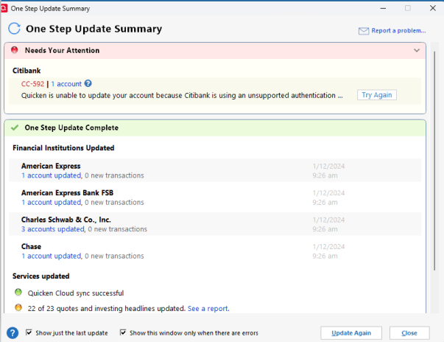Viewport: 444px width, 342px height.
Task: Click Try Again for Citibank
Action: pos(376,95)
